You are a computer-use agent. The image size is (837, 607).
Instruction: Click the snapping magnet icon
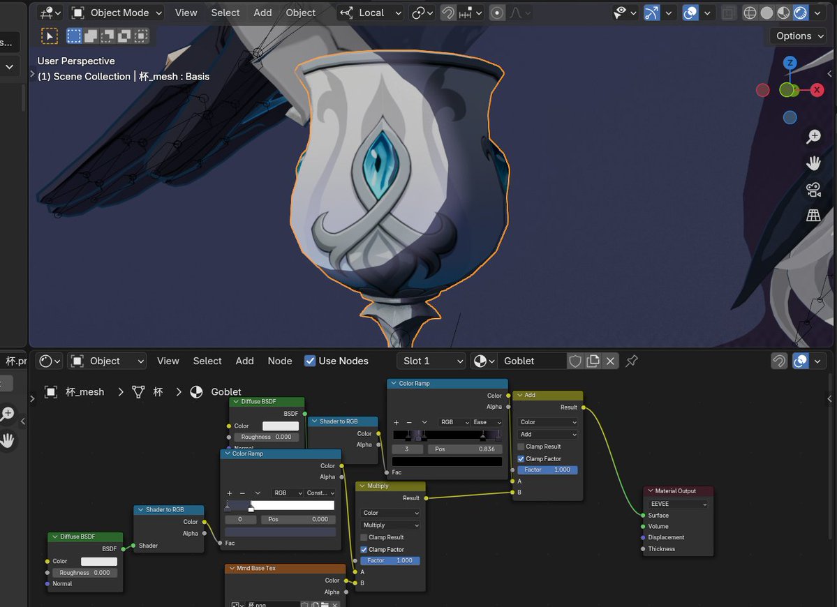[447, 13]
